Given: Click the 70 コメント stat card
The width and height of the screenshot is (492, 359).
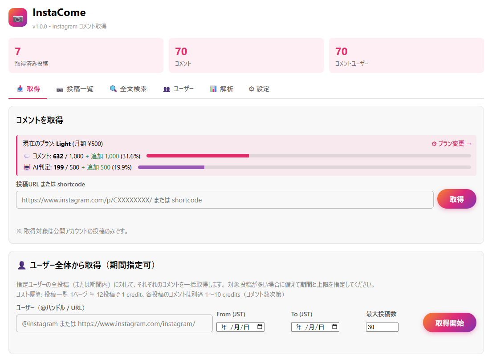Looking at the screenshot, I should pyautogui.click(x=246, y=56).
